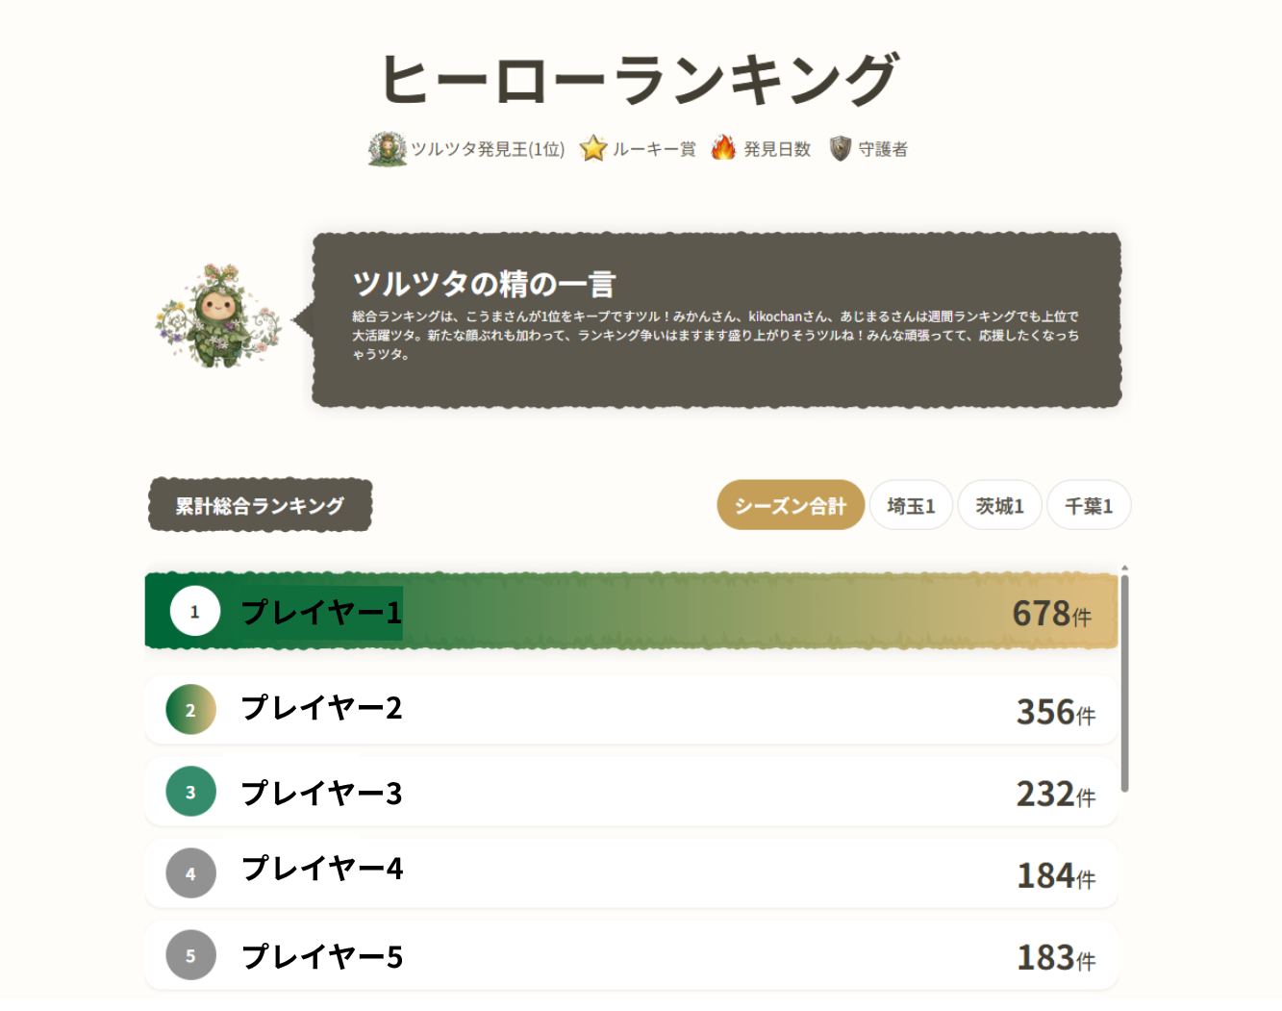Click the ツルツタの精の一言 speech bubble
This screenshot has width=1282, height=1011.
click(x=716, y=319)
